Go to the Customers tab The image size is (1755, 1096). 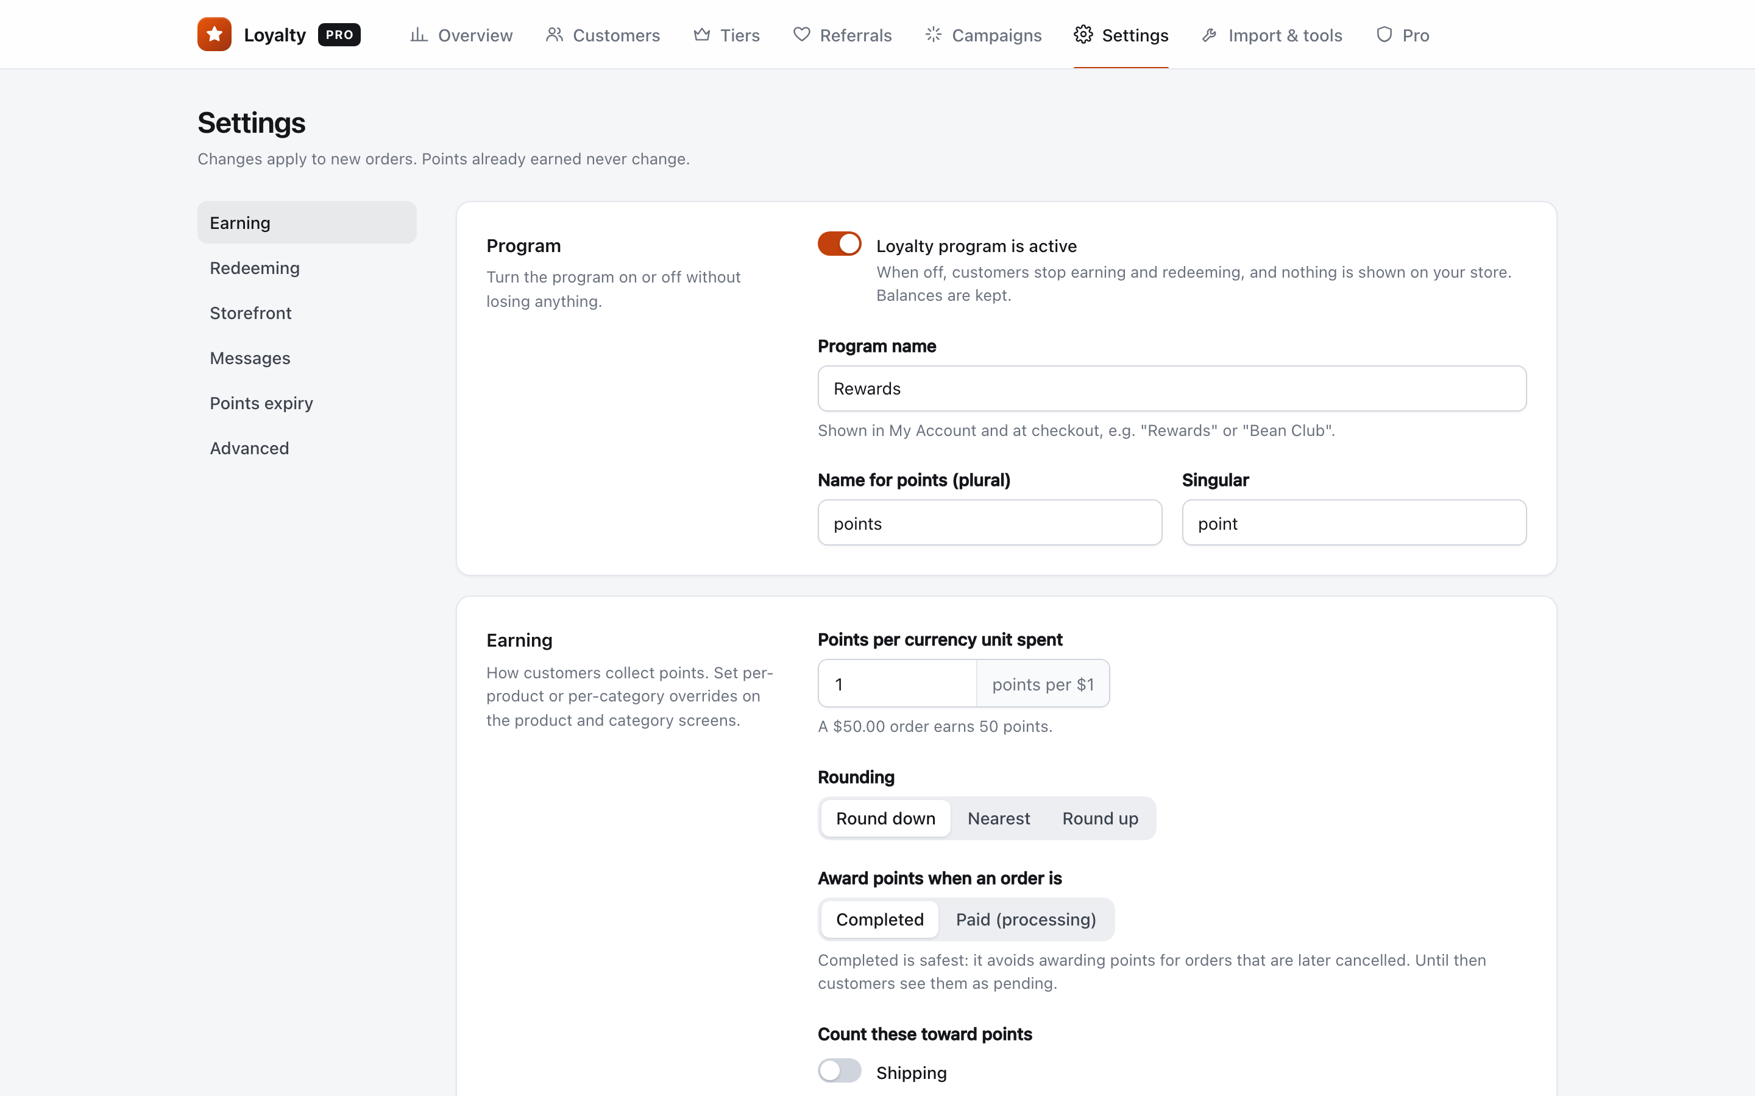603,35
